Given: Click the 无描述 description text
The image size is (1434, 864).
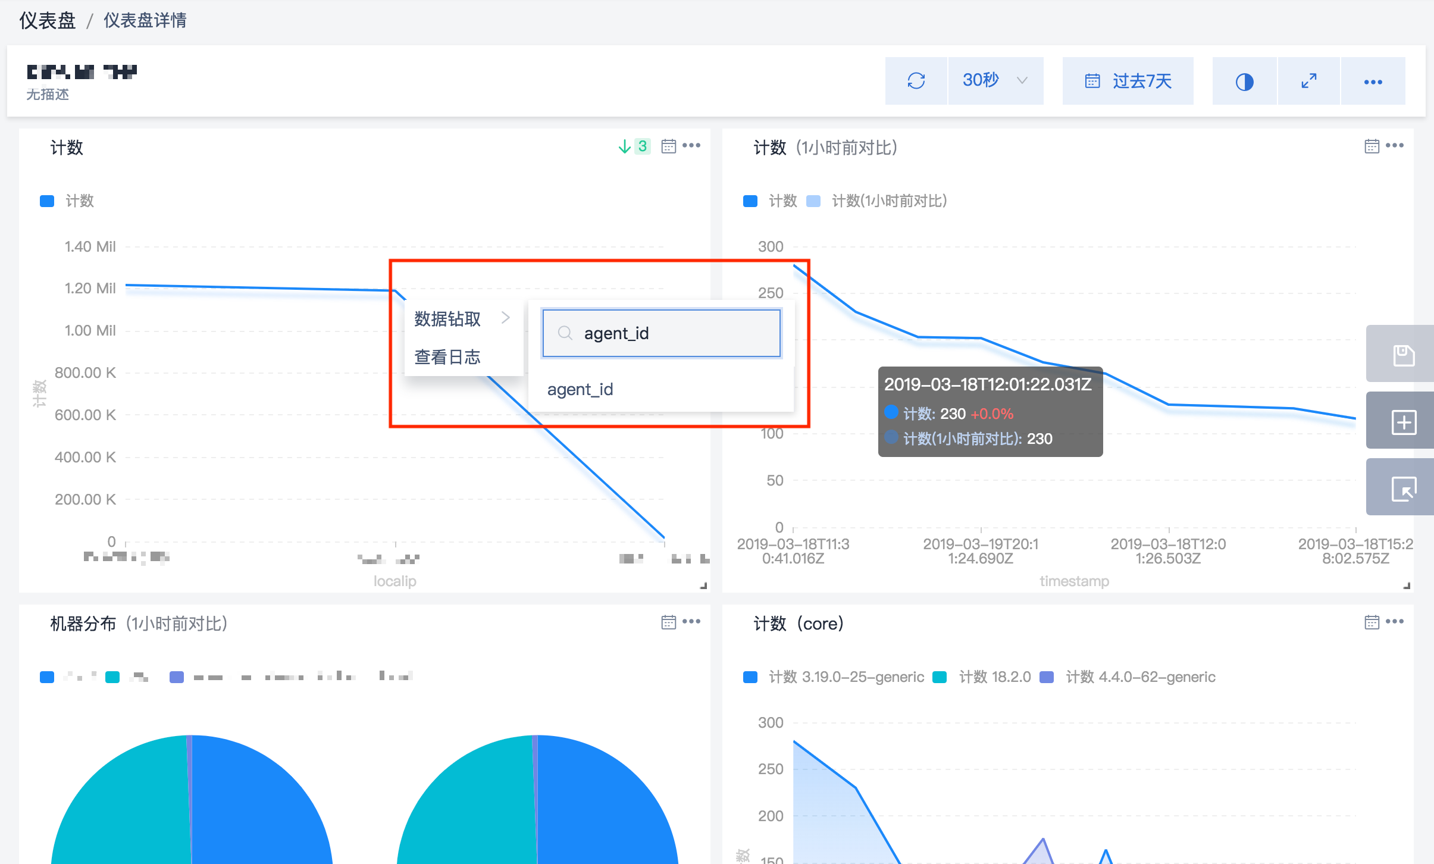Looking at the screenshot, I should click(48, 95).
